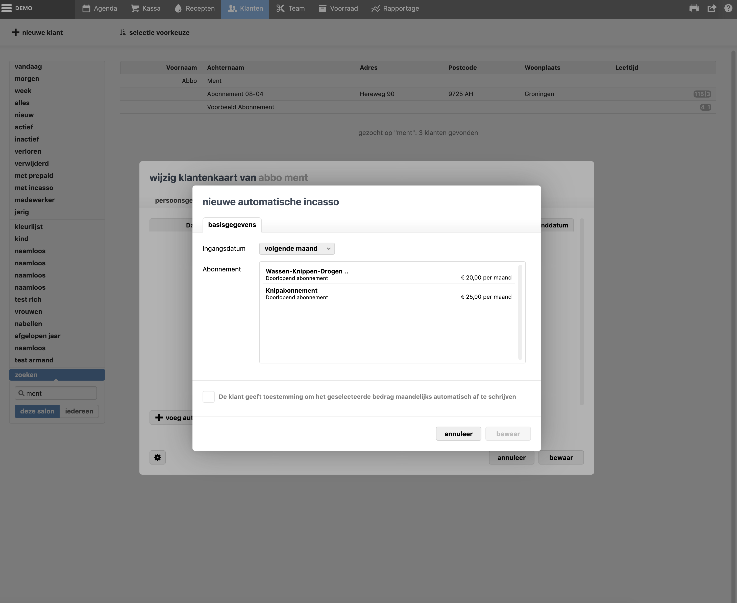737x603 pixels.
Task: Select the deze salon toggle
Action: [x=37, y=411]
